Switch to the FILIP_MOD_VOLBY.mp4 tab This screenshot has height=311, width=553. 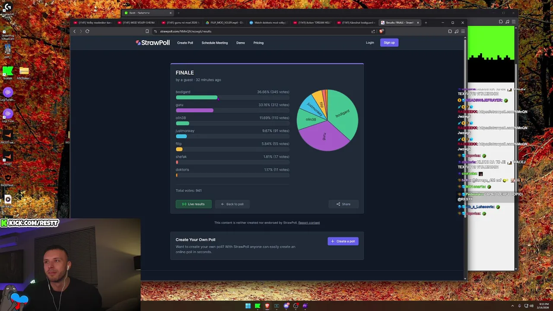[x=225, y=22]
